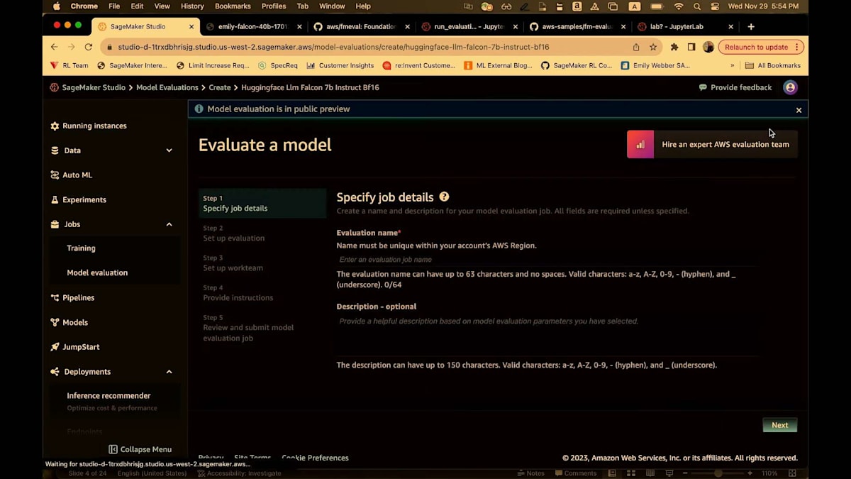Open the Auto ML sidebar icon
This screenshot has width=851, height=479.
(55, 175)
